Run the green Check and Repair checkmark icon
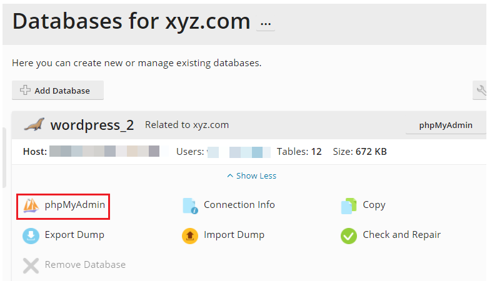The image size is (492, 281). pos(348,235)
